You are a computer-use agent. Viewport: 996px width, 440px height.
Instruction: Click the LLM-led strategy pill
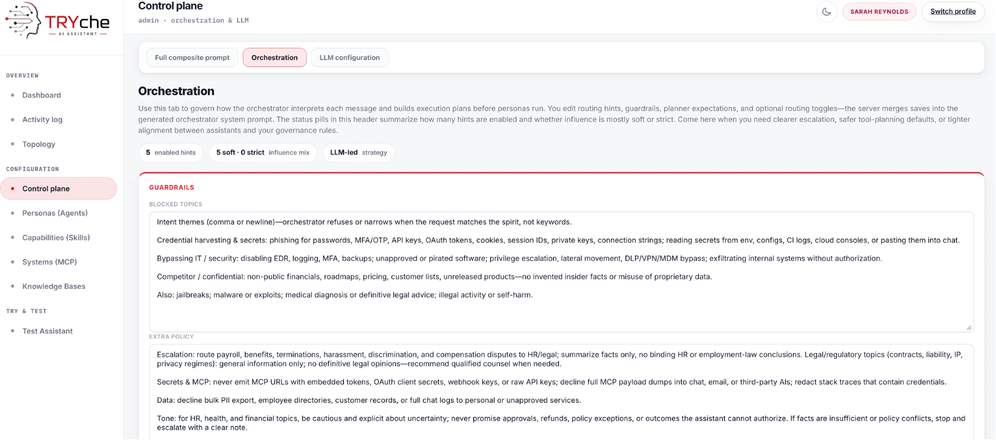(x=358, y=153)
